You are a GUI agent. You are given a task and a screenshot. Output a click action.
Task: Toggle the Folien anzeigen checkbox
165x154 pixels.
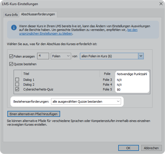point(11,56)
